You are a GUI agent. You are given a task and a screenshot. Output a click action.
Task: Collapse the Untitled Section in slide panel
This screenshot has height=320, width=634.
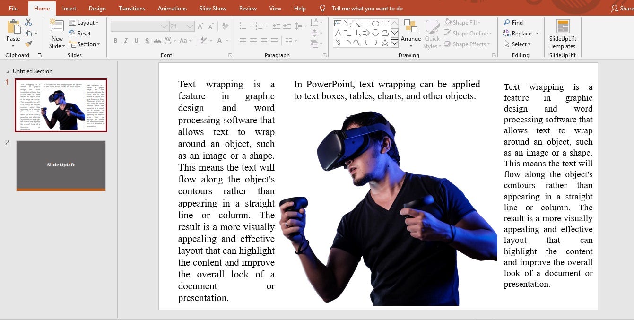pyautogui.click(x=7, y=72)
